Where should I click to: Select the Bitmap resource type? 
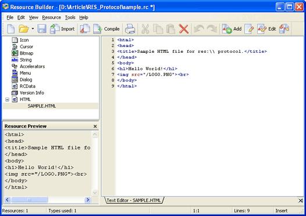pyautogui.click(x=27, y=53)
